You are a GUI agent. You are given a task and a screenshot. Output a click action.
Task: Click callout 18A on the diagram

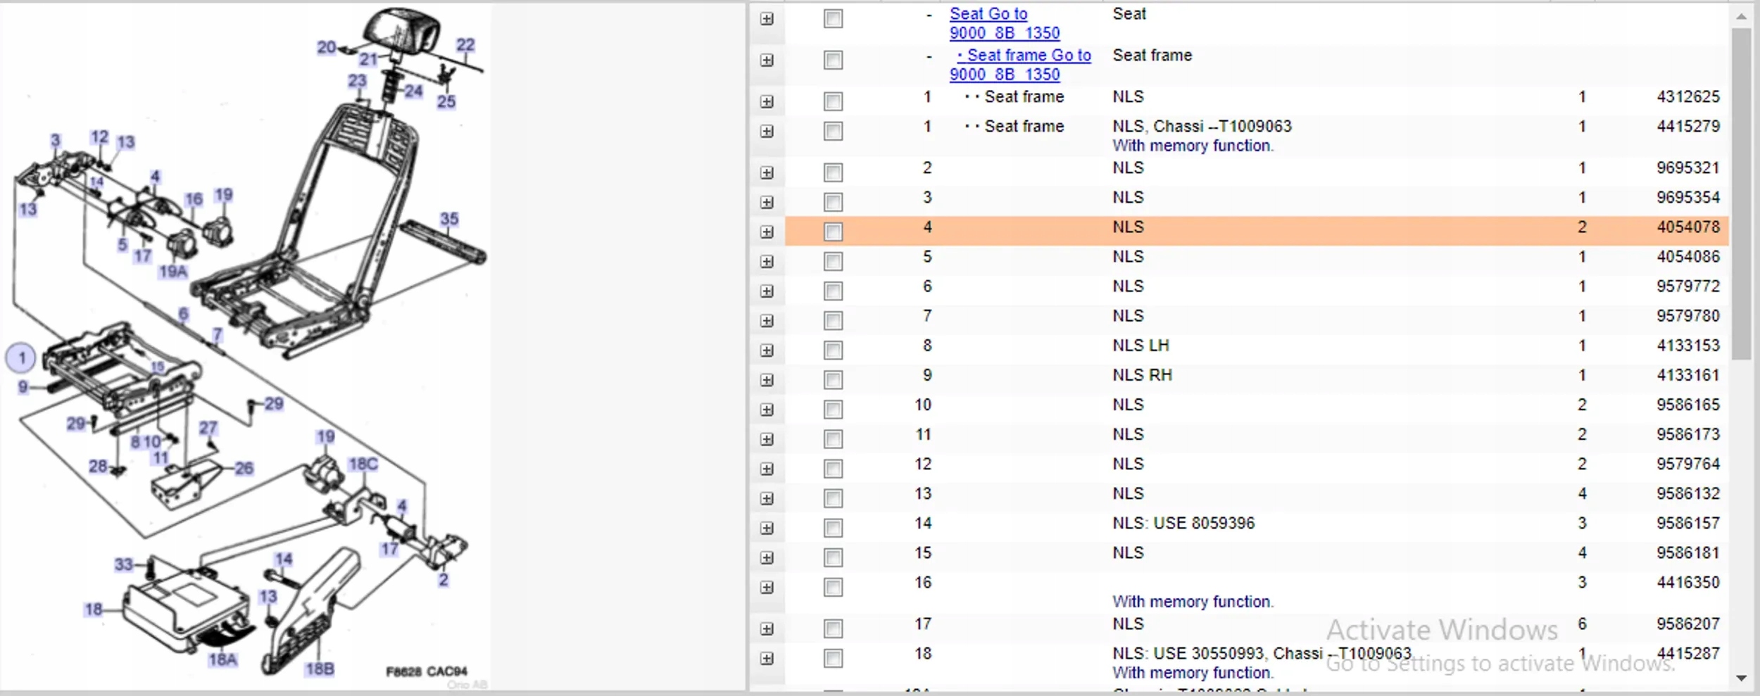[222, 660]
